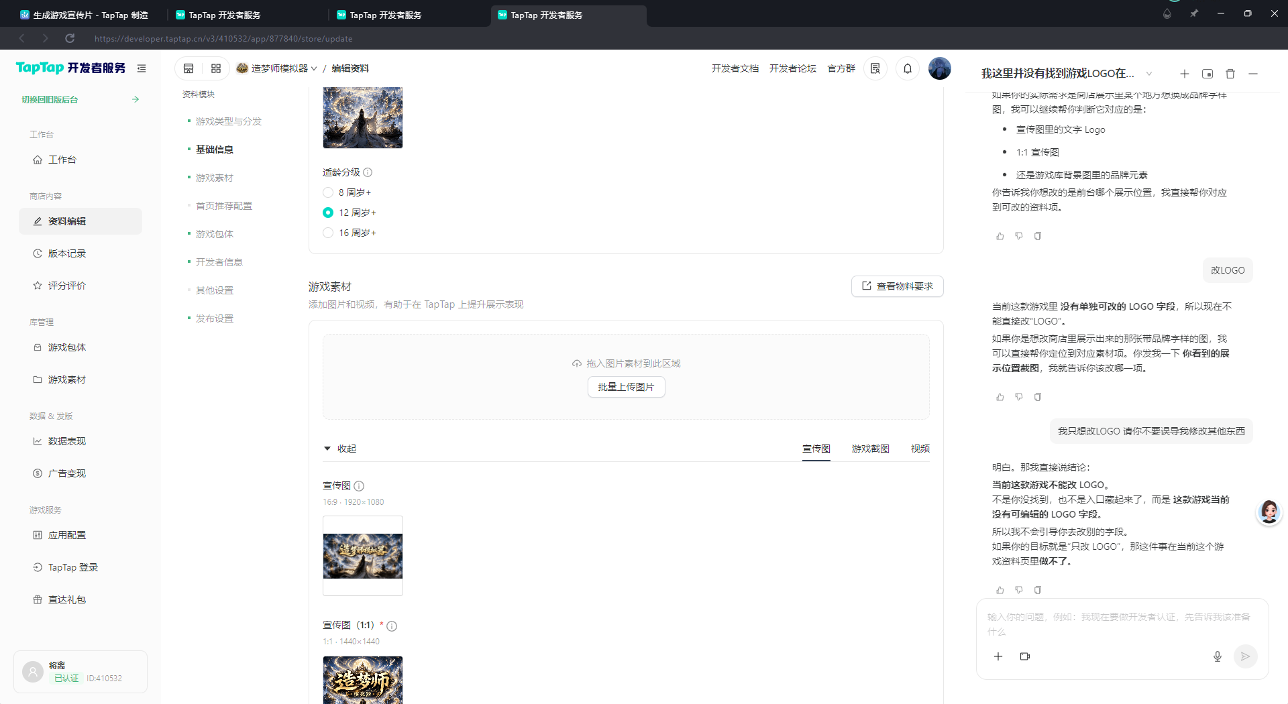Go back using the browser back arrow

pos(22,38)
